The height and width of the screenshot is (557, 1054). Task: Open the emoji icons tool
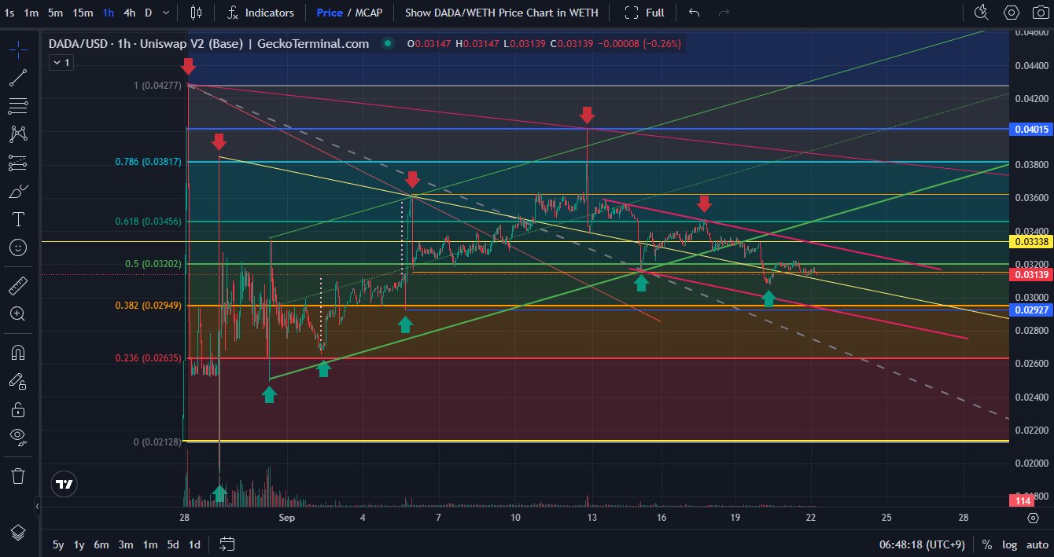pos(18,247)
